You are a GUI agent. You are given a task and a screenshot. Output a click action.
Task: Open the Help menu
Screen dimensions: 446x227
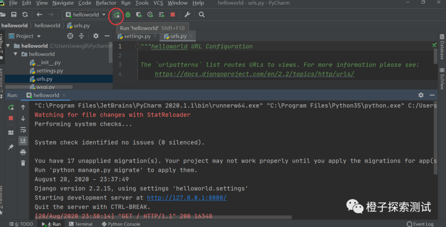click(198, 3)
